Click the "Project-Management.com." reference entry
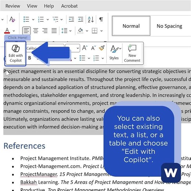 click(x=51, y=166)
